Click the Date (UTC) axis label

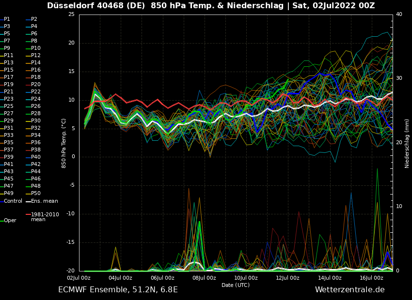click(x=236, y=285)
